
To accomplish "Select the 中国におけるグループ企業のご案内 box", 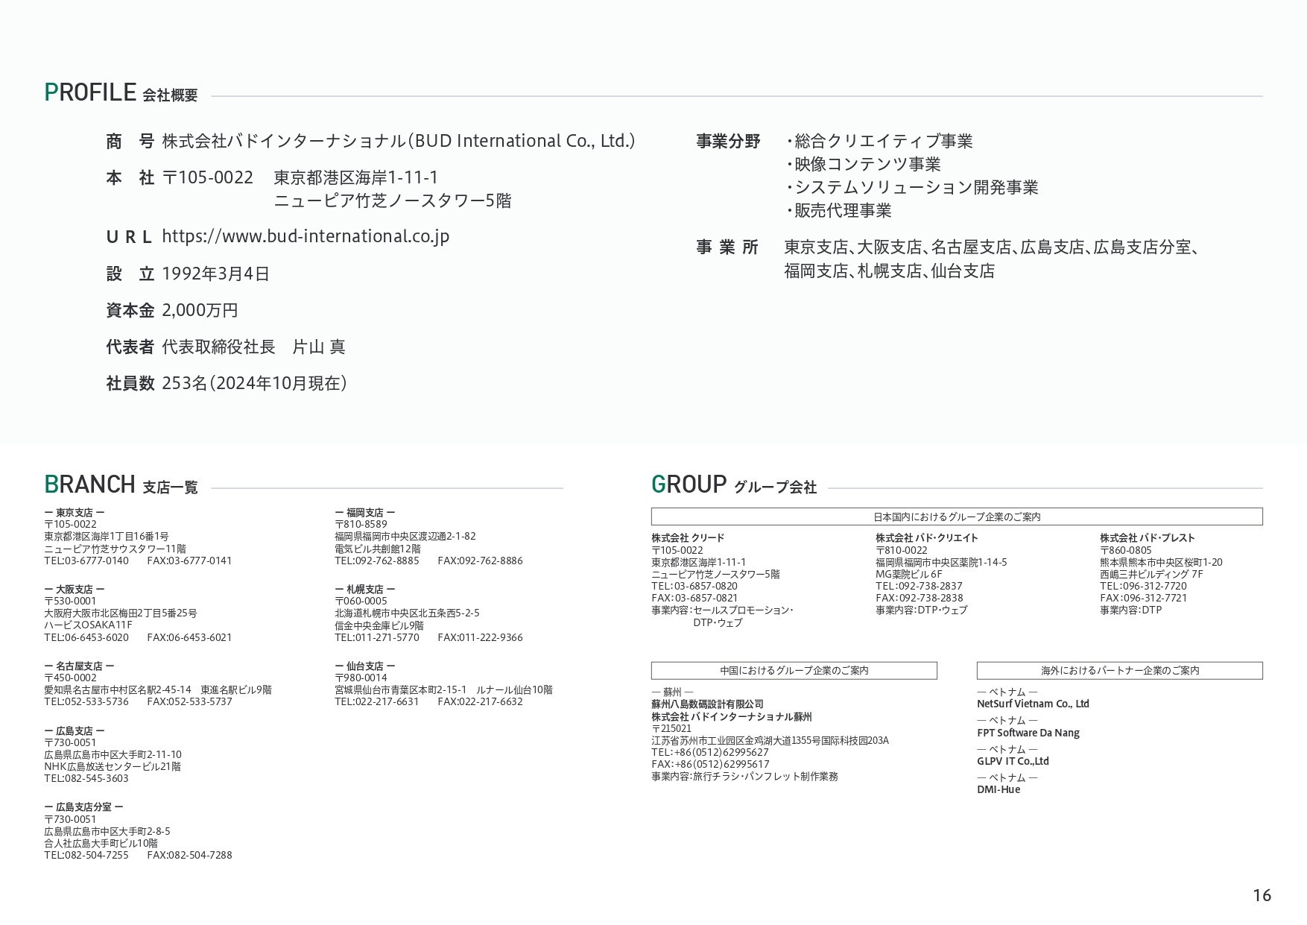I will coord(794,670).
